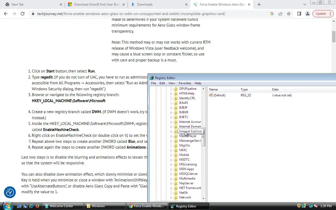Click the Google icon in address bar

coord(272,14)
